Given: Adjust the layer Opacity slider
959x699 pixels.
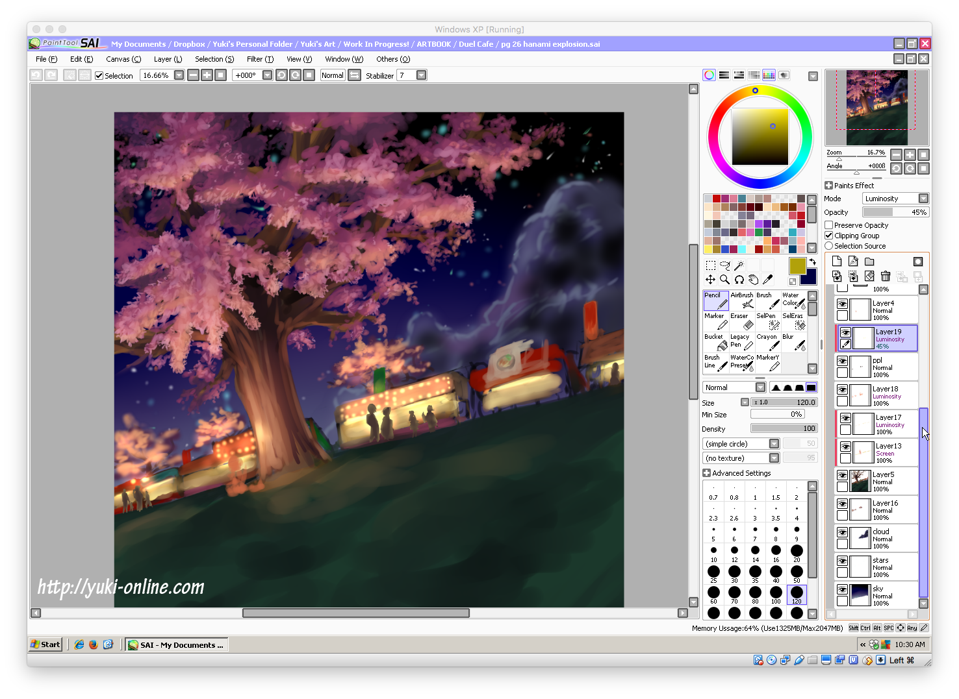Looking at the screenshot, I should click(x=895, y=212).
